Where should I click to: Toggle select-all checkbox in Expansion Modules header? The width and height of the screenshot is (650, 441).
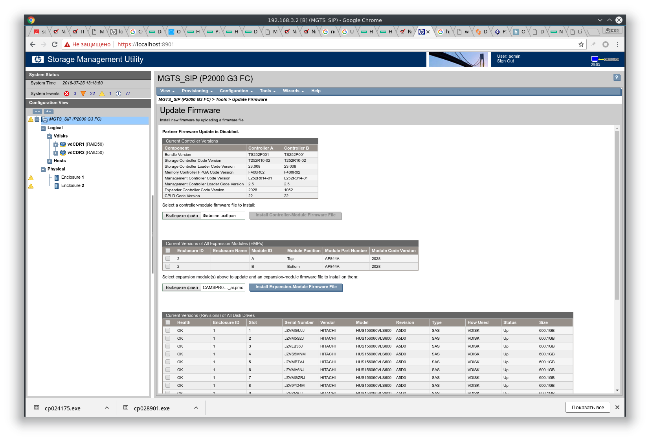(168, 251)
